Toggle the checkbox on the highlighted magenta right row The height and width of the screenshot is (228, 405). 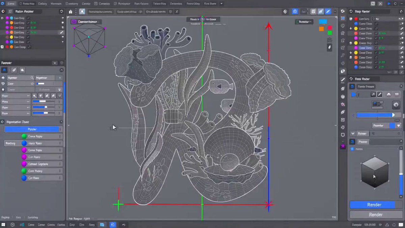pyautogui.click(x=376, y=48)
